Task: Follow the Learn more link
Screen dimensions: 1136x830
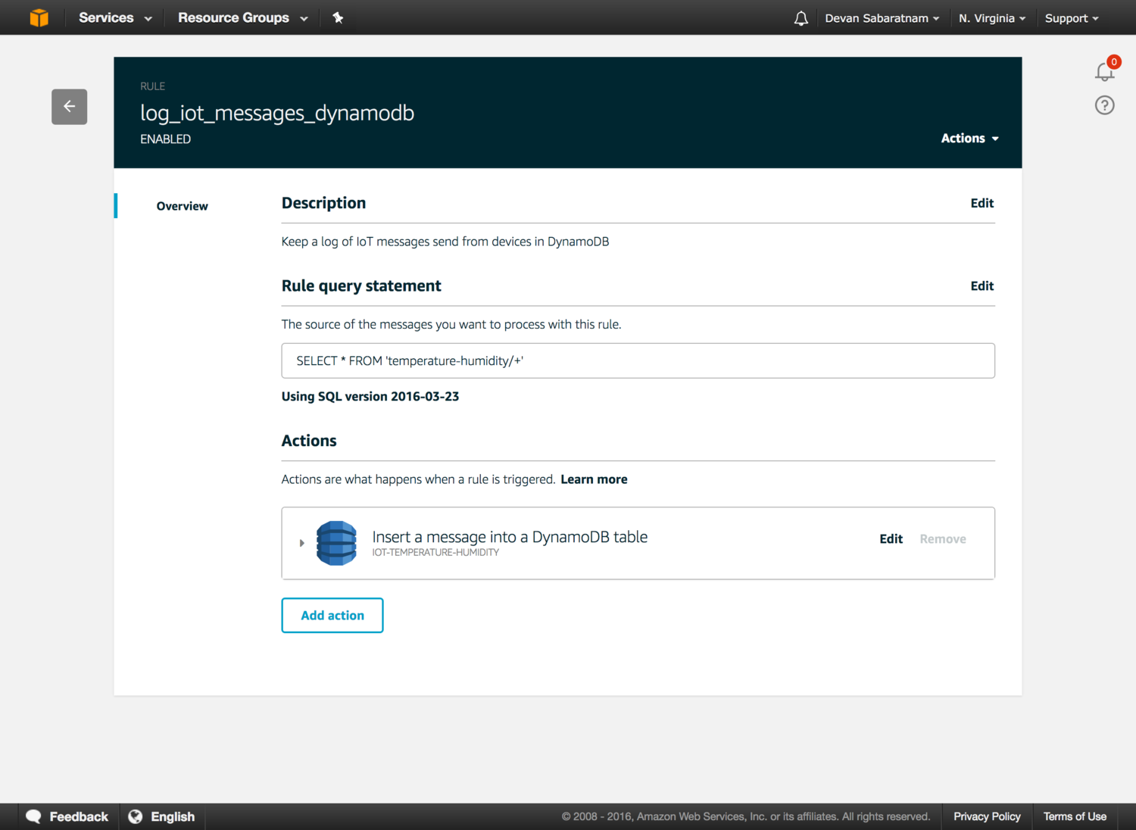Action: (594, 479)
